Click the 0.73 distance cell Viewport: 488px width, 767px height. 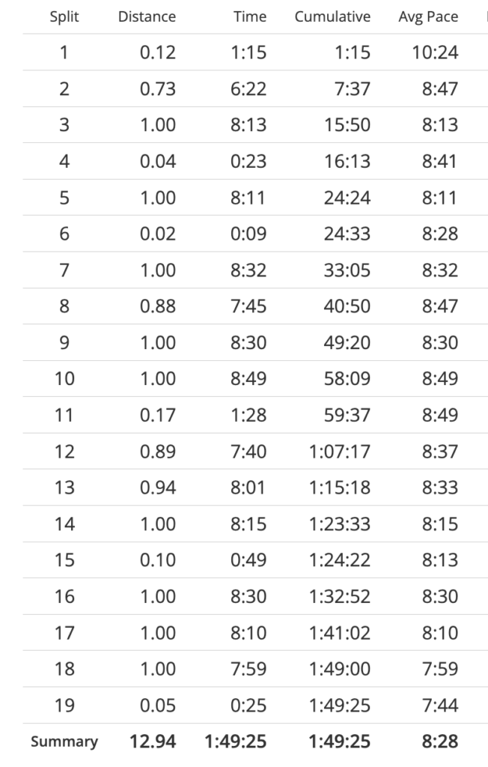point(158,89)
